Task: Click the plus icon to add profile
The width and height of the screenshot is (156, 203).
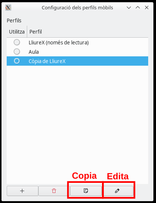Action: pos(22,191)
